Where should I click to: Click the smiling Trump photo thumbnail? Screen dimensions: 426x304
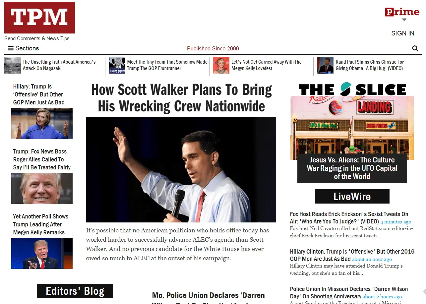click(x=42, y=188)
